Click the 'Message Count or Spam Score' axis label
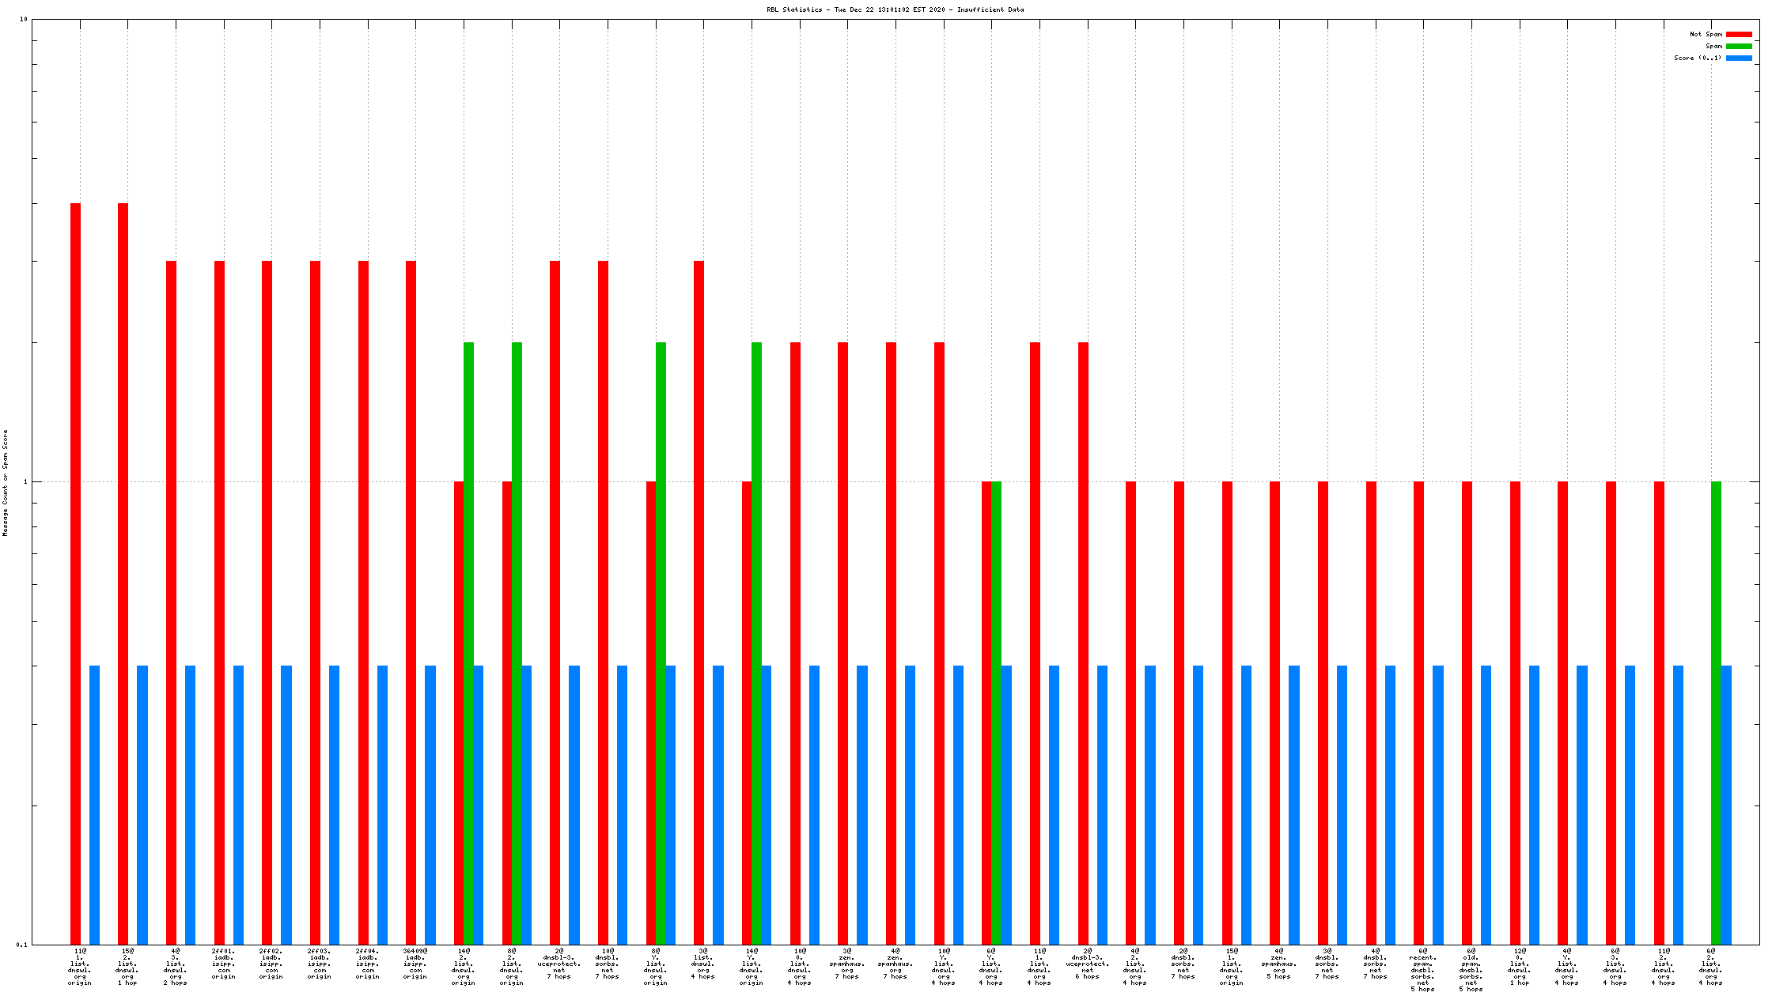This screenshot has height=996, width=1772. [x=6, y=483]
